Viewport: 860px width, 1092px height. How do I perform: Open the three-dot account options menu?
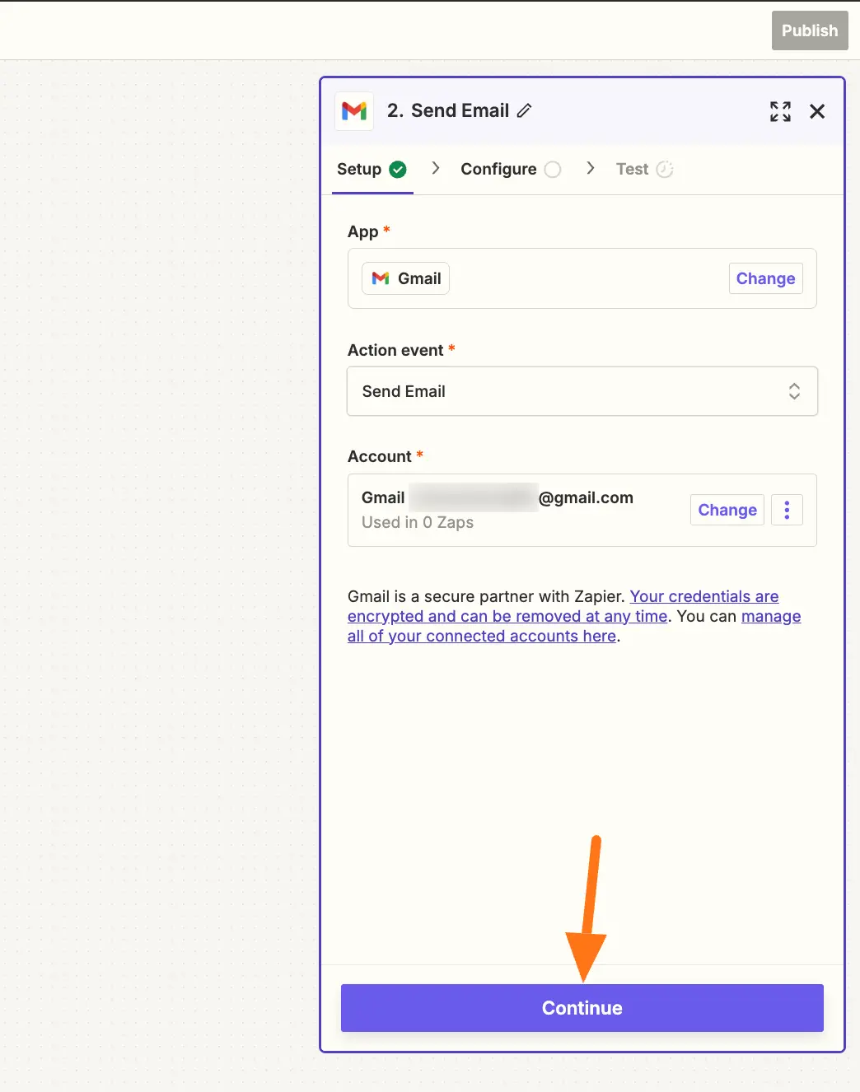(x=787, y=510)
